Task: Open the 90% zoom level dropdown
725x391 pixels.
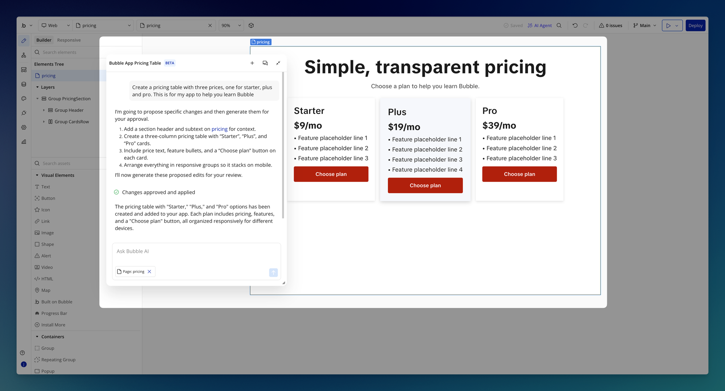Action: click(x=231, y=25)
